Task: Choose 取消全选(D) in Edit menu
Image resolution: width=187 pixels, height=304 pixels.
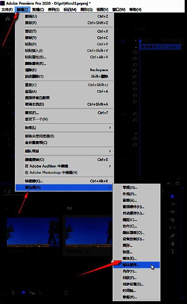Action: pos(65,104)
